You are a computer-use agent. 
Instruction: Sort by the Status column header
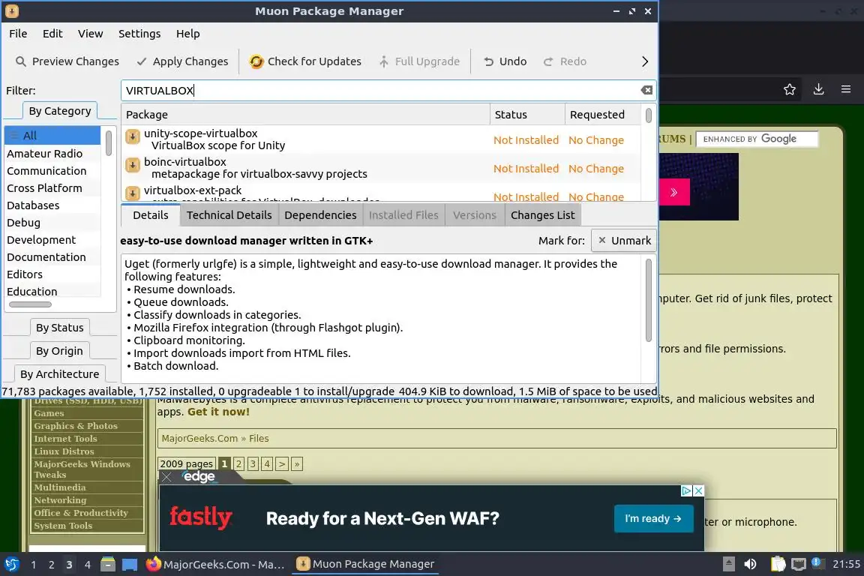(527, 115)
